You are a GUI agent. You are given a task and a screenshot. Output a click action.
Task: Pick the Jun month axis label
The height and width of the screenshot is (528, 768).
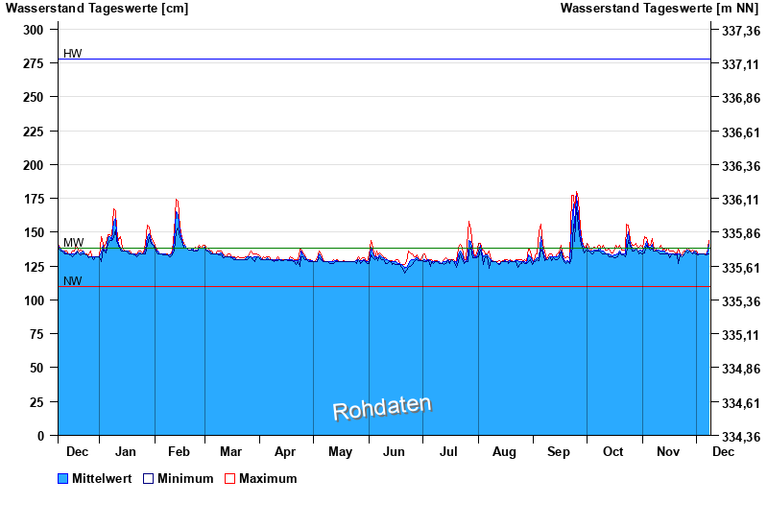394,451
